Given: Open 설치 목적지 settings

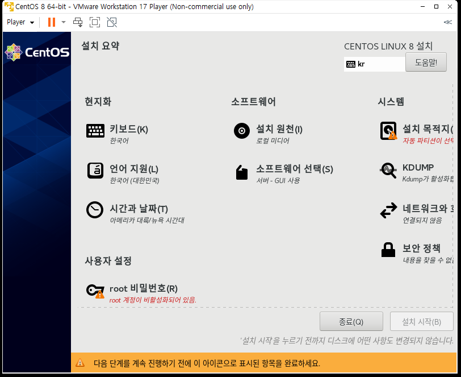Looking at the screenshot, I should pos(428,129).
